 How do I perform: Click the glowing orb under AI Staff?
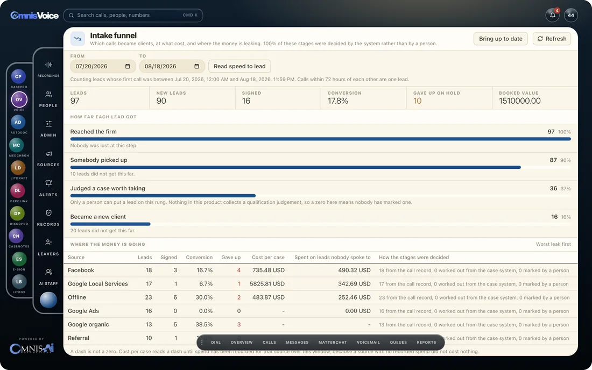pos(48,300)
